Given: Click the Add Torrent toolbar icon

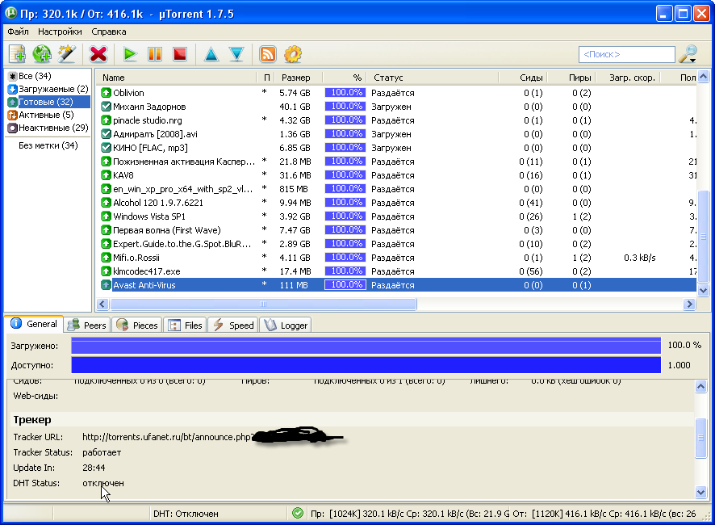Looking at the screenshot, I should click(x=17, y=54).
